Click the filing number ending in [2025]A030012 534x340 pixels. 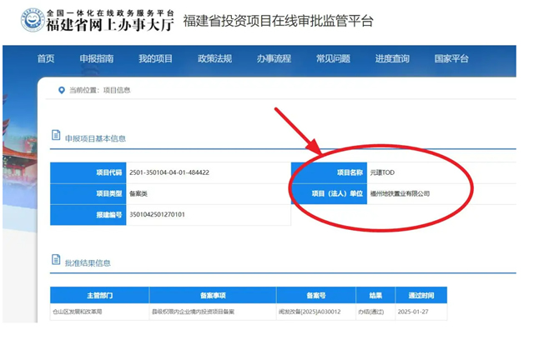(310, 312)
